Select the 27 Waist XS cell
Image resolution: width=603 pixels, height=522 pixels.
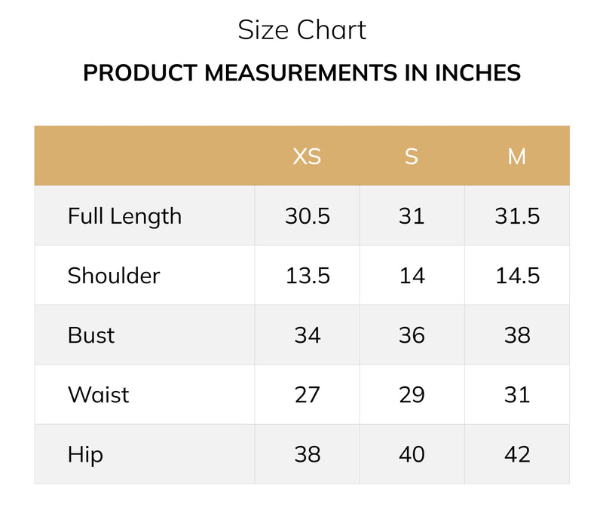click(308, 395)
